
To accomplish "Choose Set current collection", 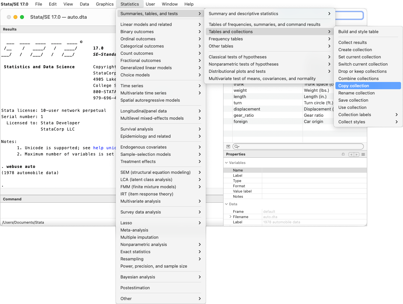I will [368, 57].
